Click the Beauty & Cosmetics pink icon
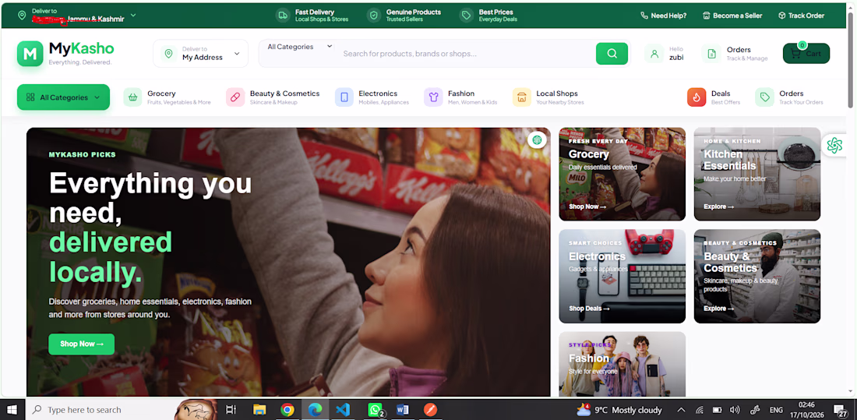 pos(235,97)
